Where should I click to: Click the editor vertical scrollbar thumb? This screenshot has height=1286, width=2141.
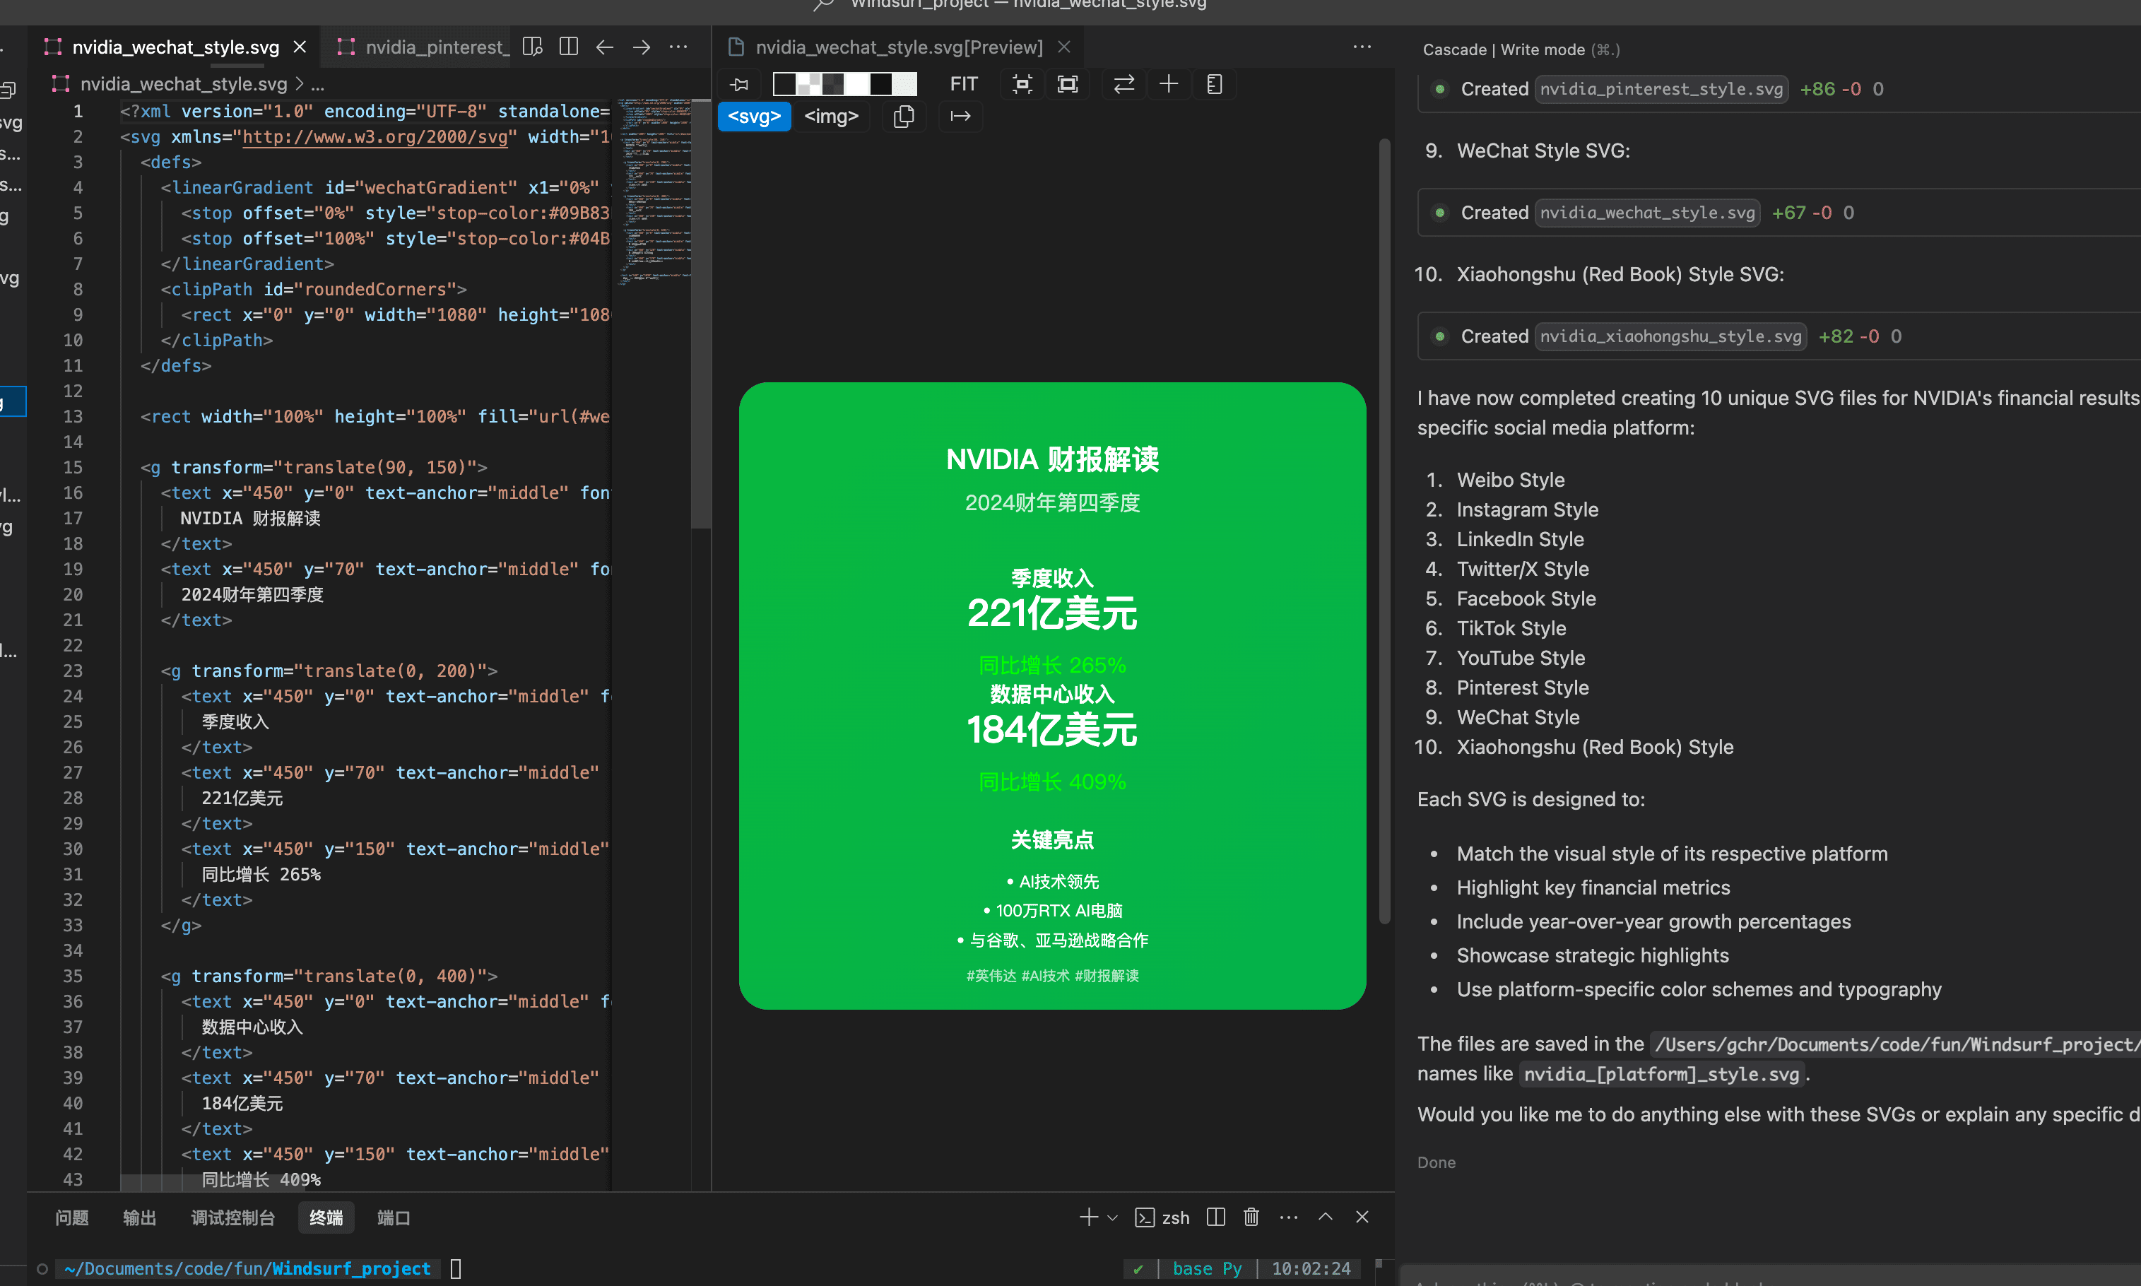[700, 314]
